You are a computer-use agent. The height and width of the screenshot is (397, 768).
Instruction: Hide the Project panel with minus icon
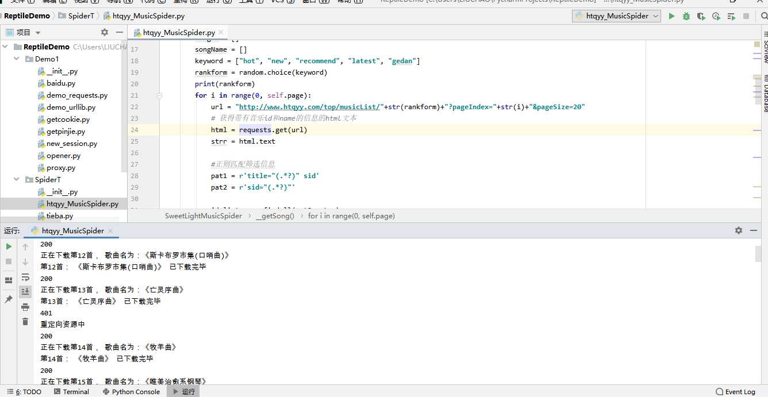click(x=119, y=32)
